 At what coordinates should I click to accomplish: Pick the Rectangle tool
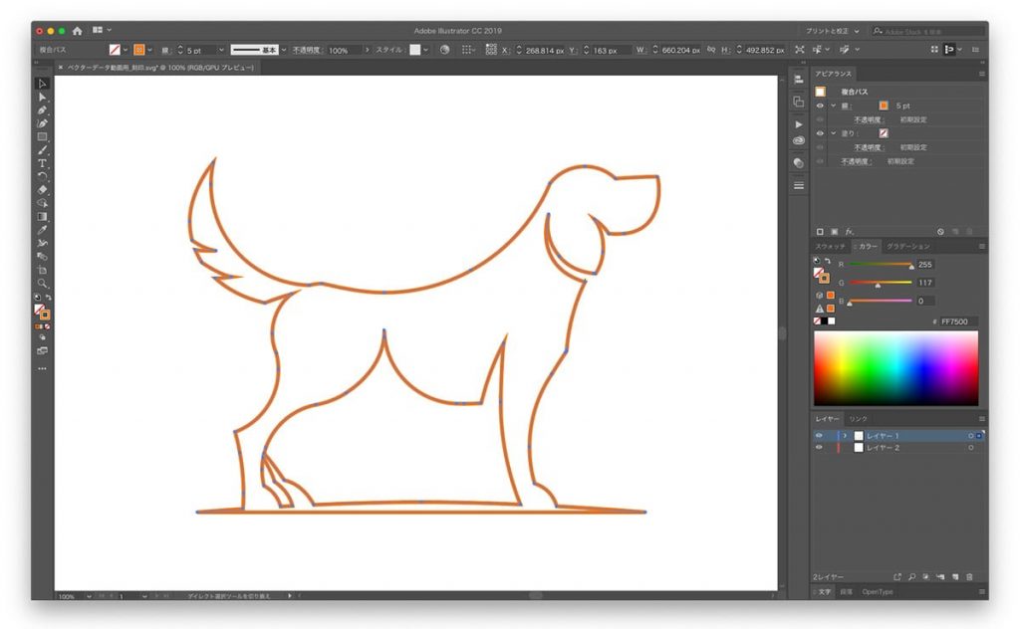[x=43, y=136]
